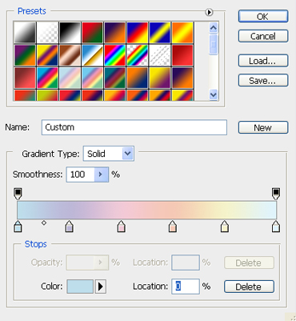This screenshot has height=321, width=296.
Task: Select the left opacity stop above gradient bar
Action: [x=18, y=194]
